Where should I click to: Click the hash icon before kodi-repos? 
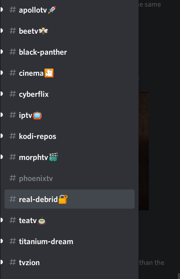pyautogui.click(x=13, y=136)
